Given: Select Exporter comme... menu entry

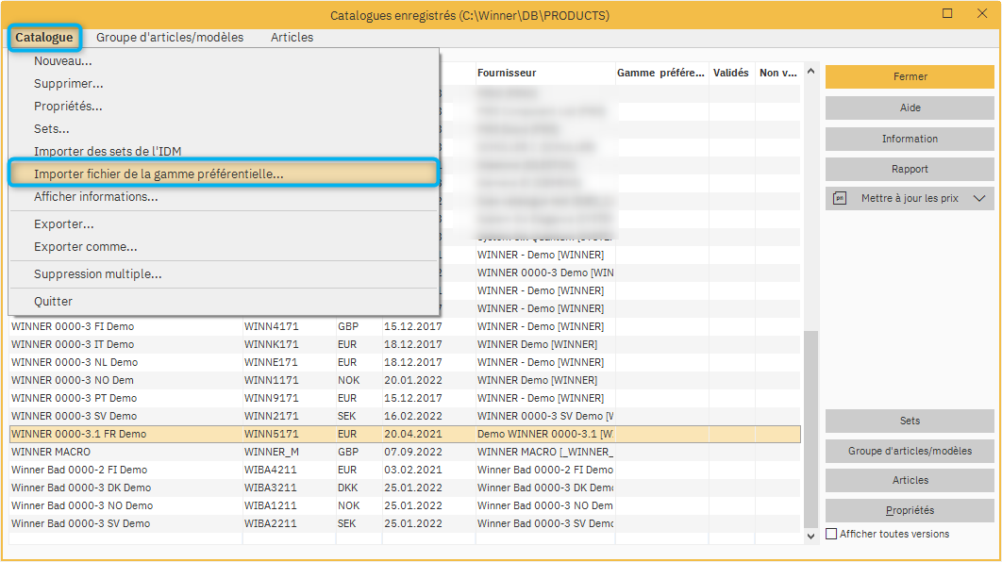Looking at the screenshot, I should (86, 247).
